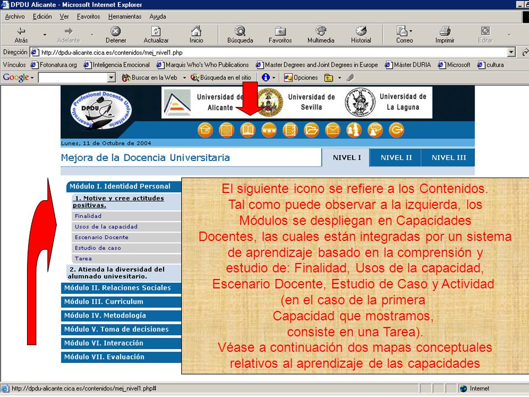Viewport: 529px width, 397px height.
Task: Open the Adelante history dropdown arrow
Action: (92, 34)
